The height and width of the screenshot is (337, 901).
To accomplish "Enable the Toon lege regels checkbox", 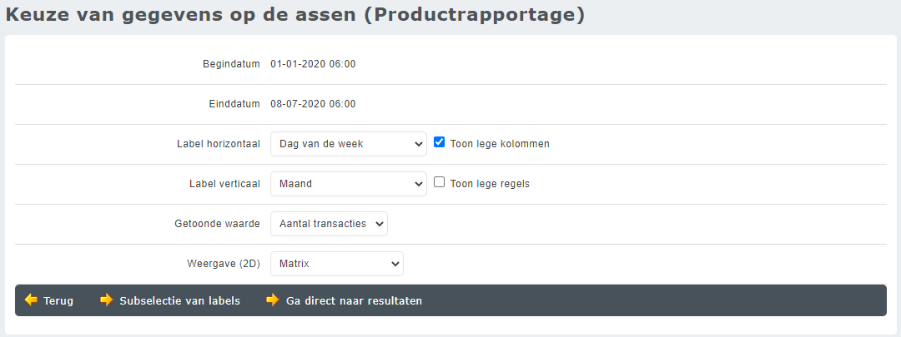I will (440, 182).
